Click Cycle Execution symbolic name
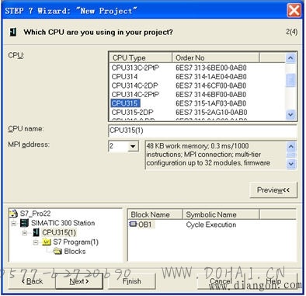This screenshot has width=306, height=296. tap(211, 225)
